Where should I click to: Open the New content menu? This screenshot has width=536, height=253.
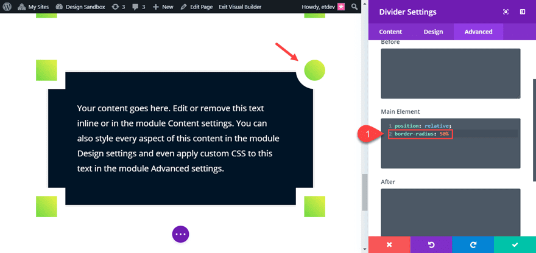tap(163, 7)
